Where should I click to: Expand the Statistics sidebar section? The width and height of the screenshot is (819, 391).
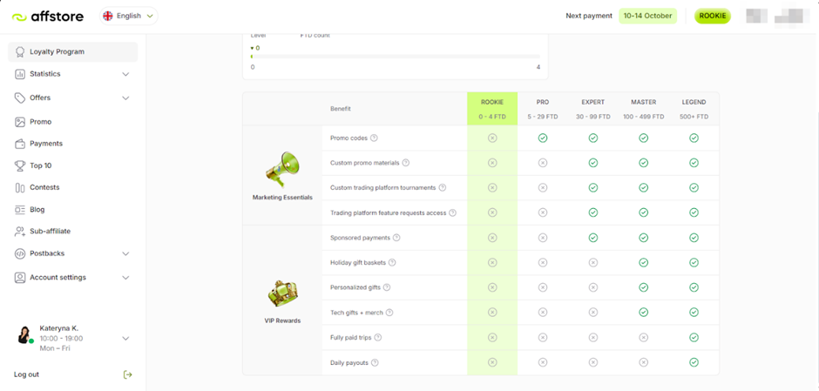125,74
